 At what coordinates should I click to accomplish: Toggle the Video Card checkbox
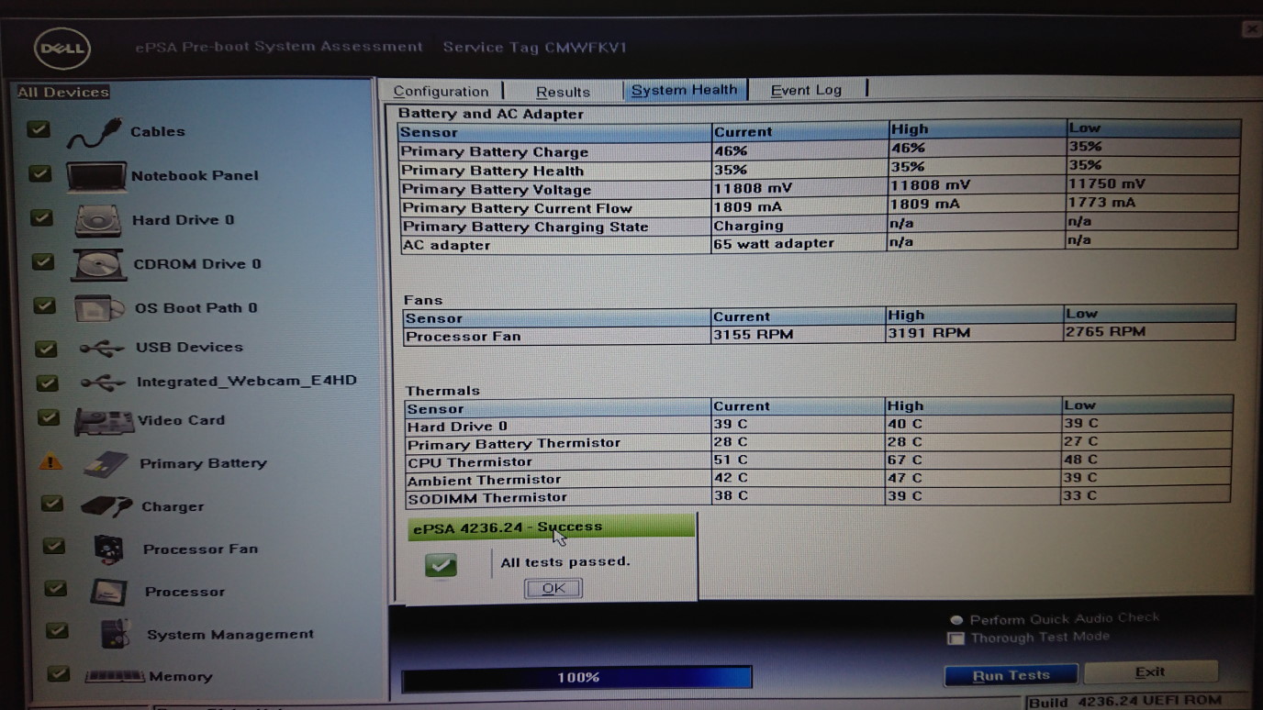coord(49,418)
